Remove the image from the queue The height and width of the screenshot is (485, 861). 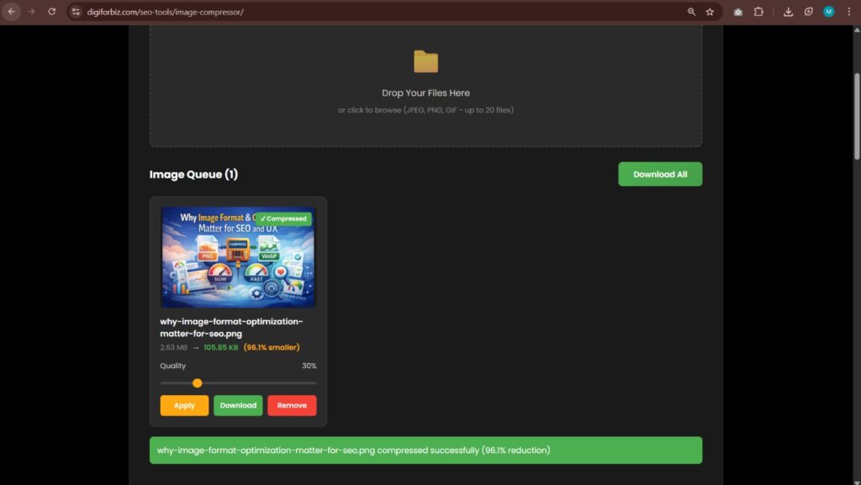(x=292, y=405)
